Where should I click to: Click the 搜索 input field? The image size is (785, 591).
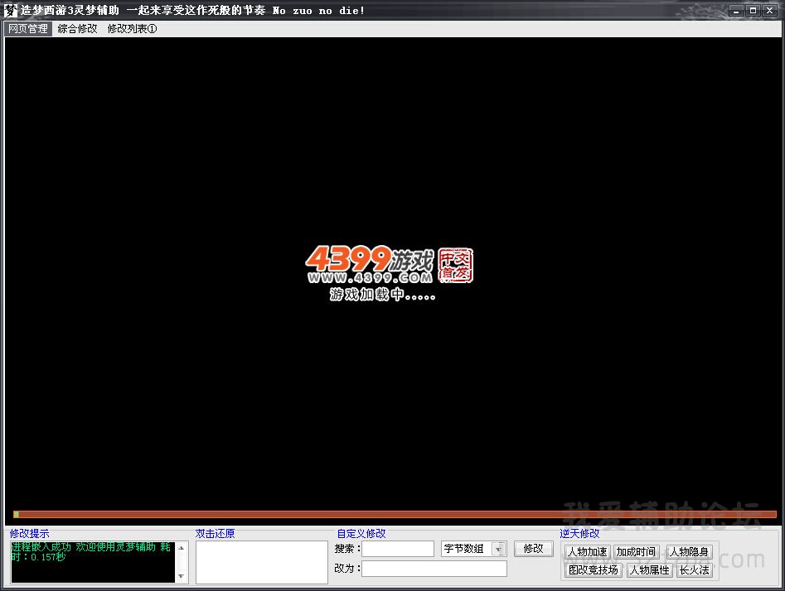398,549
